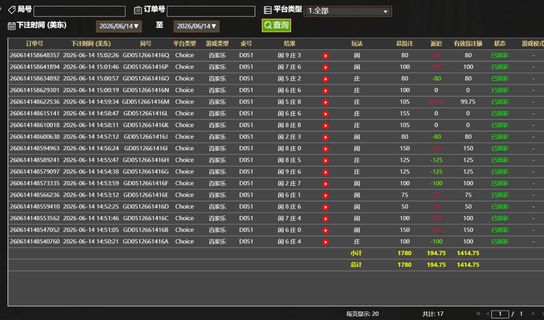
Task: Click 已派彩 status in GD0512661416Q row
Action: pyautogui.click(x=500, y=55)
